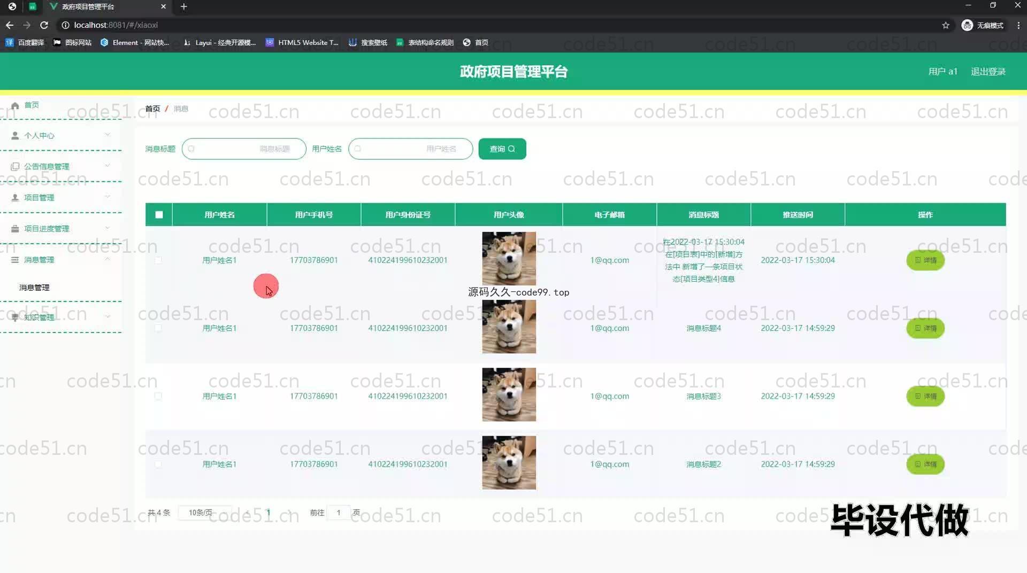Go to 首页 in the sidebar

tap(32, 105)
